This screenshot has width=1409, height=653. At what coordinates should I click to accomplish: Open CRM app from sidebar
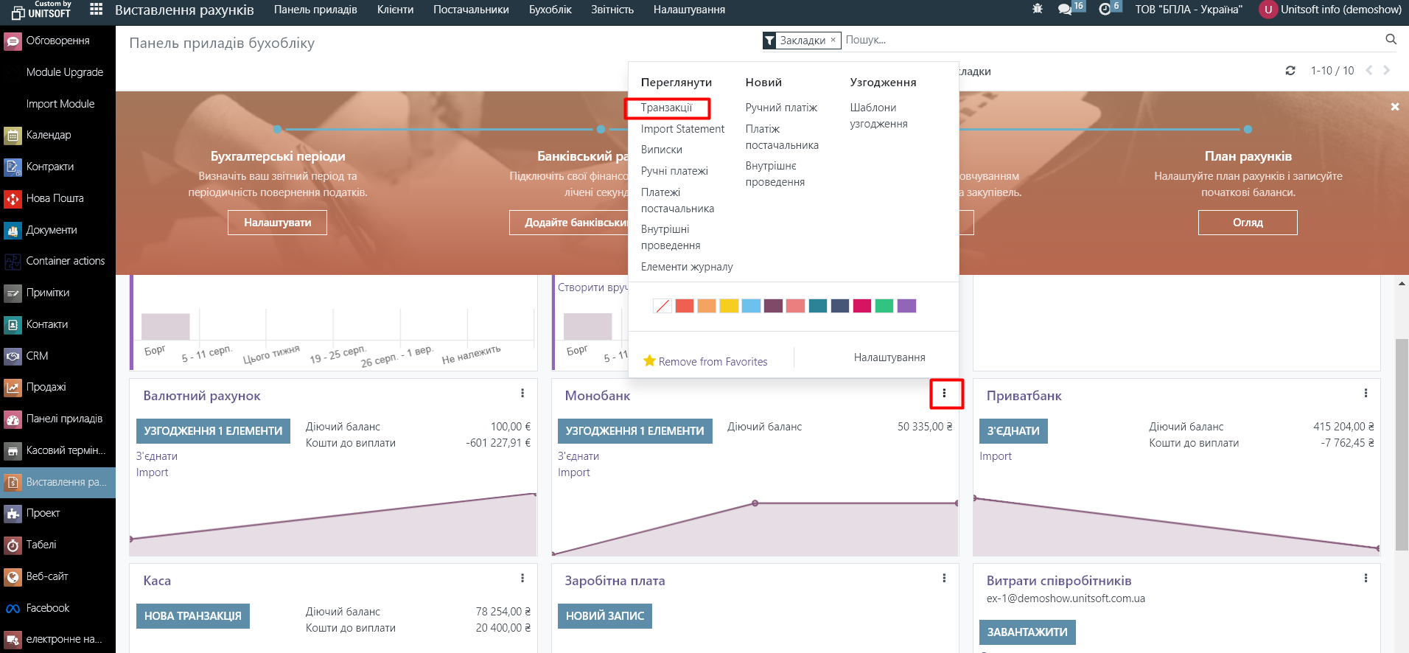click(37, 356)
